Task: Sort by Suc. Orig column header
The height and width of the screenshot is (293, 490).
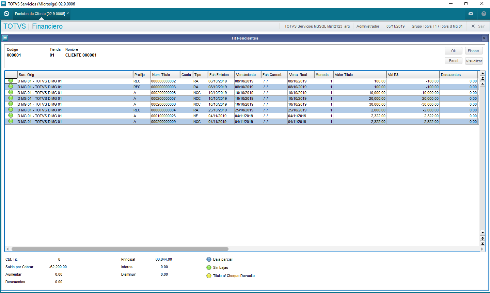Action: (75, 75)
